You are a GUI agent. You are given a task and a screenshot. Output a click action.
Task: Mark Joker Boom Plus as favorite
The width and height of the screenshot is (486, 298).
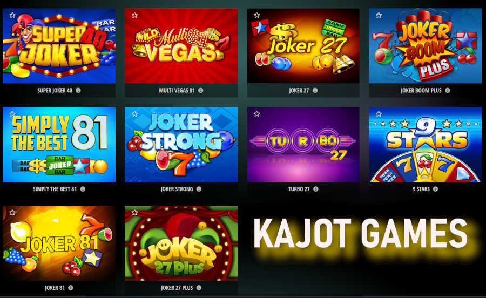[379, 15]
